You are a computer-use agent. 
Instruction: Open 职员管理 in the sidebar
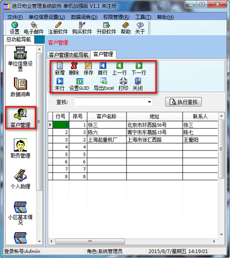pyautogui.click(x=20, y=149)
